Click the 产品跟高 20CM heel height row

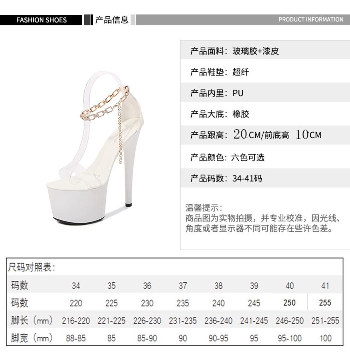265,135
